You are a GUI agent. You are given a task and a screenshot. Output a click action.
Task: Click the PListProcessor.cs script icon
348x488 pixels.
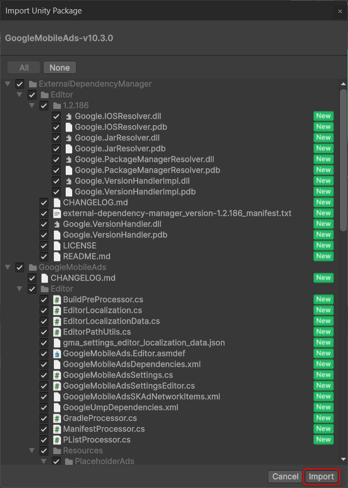[57, 440]
